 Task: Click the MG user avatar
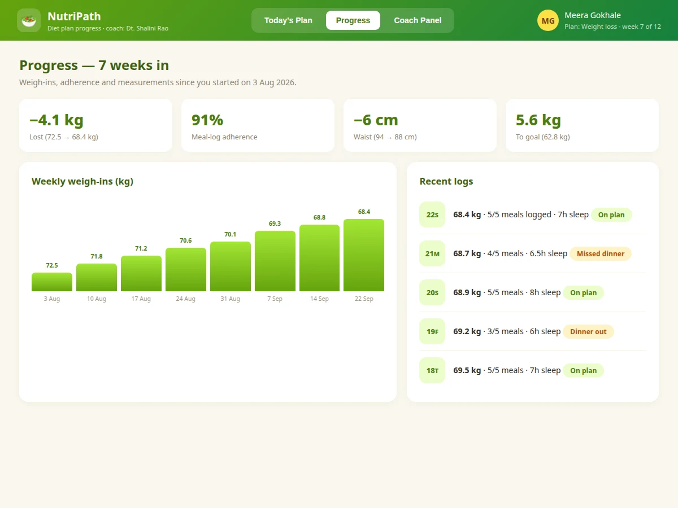tap(548, 20)
